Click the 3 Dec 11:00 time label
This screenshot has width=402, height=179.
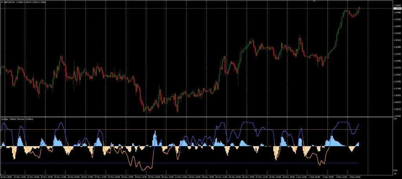[342, 177]
